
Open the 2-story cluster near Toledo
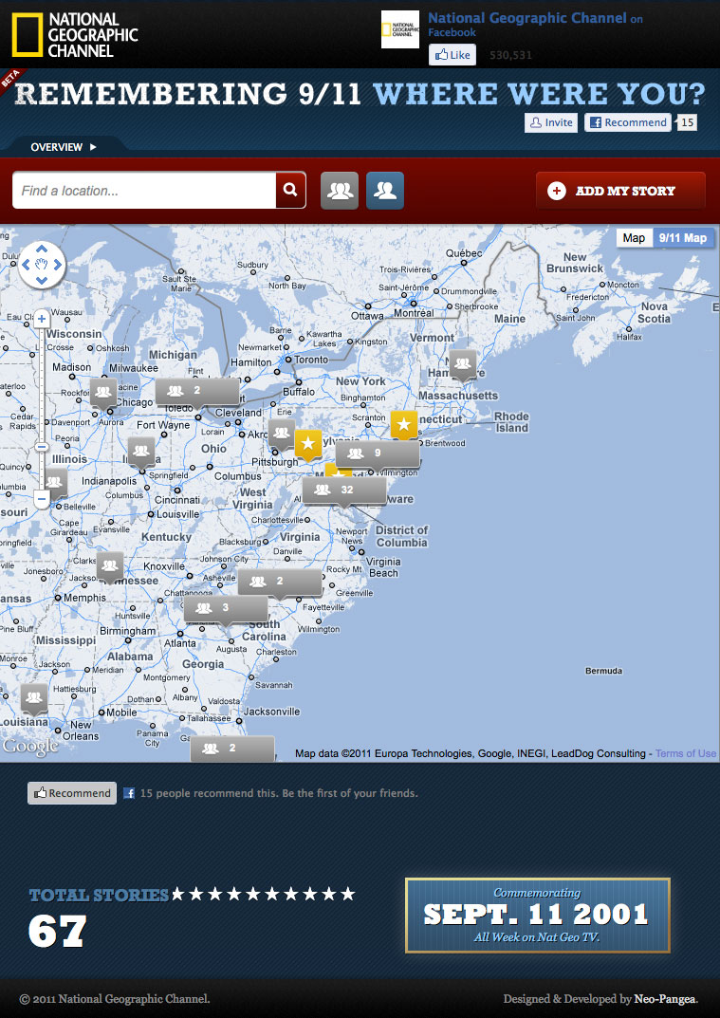(x=197, y=392)
